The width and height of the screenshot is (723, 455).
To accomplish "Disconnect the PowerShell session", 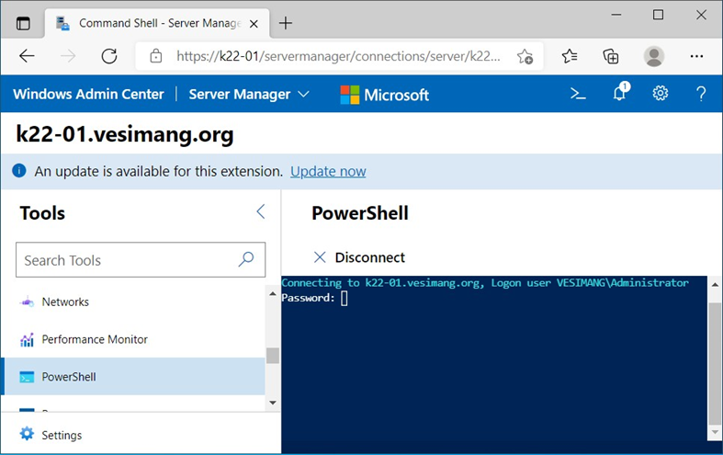I will click(x=358, y=257).
